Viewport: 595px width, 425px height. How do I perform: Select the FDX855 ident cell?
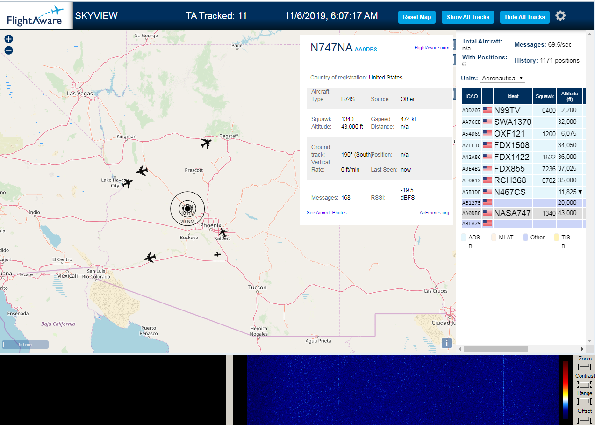pos(513,168)
